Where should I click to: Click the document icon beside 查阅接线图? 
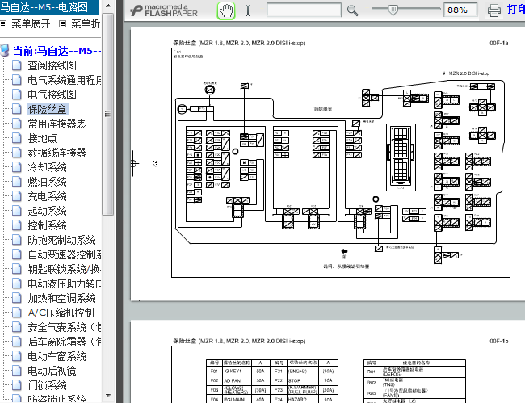point(18,65)
